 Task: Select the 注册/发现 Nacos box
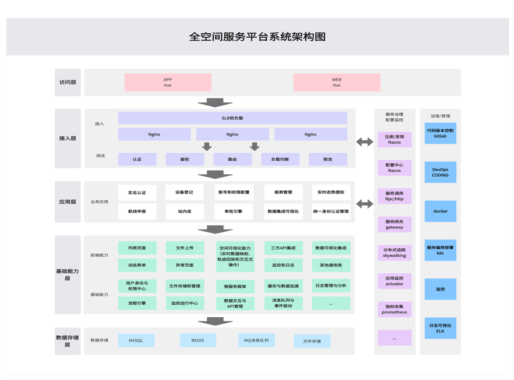point(395,140)
